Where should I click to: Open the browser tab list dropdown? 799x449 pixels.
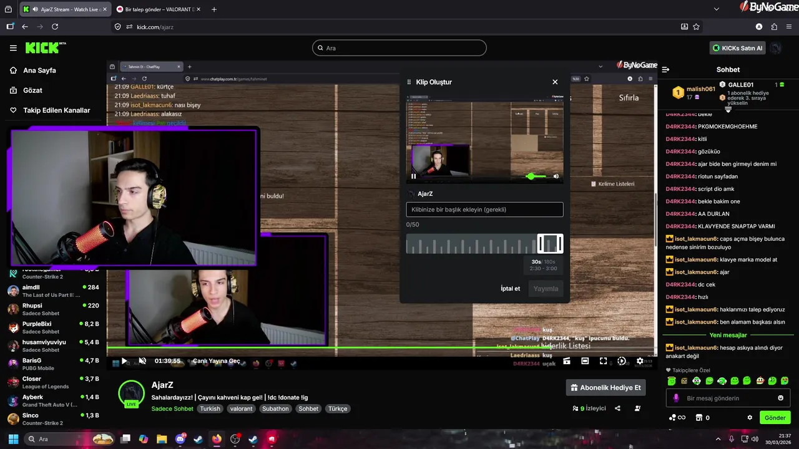[717, 9]
